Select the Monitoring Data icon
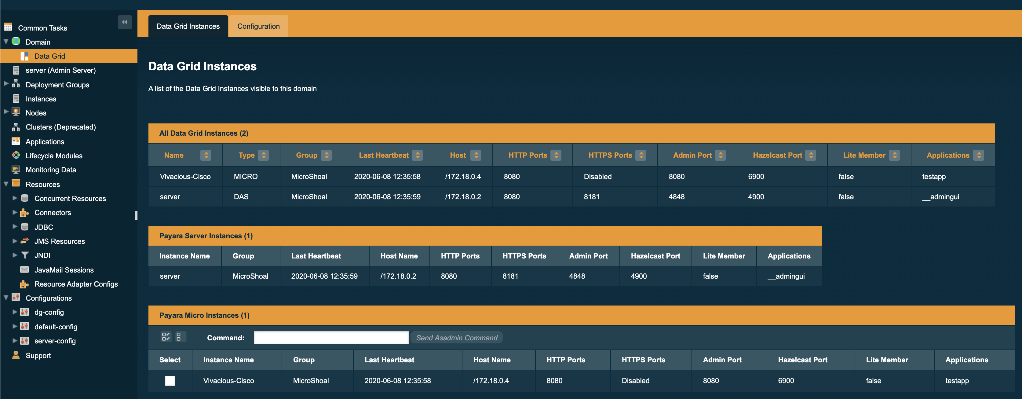Screen dimensions: 1022x399 pos(16,170)
